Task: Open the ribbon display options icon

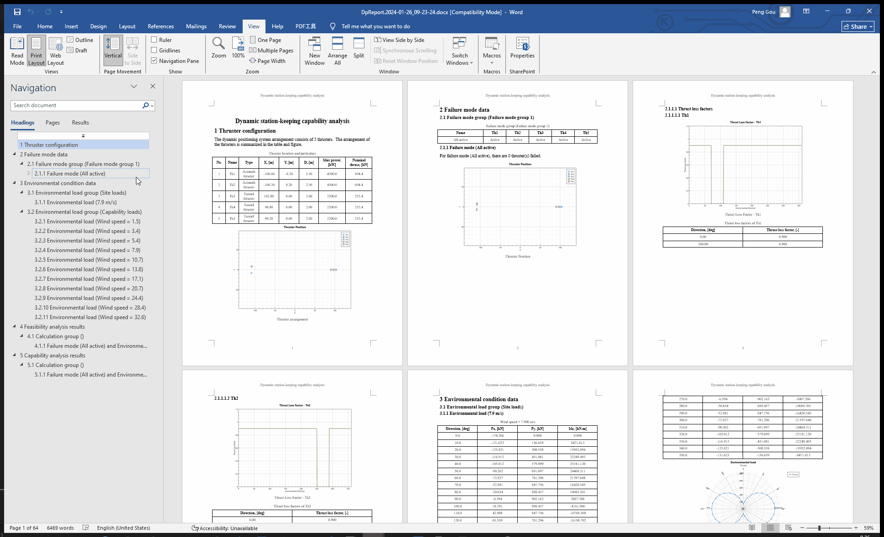Action: pyautogui.click(x=806, y=11)
